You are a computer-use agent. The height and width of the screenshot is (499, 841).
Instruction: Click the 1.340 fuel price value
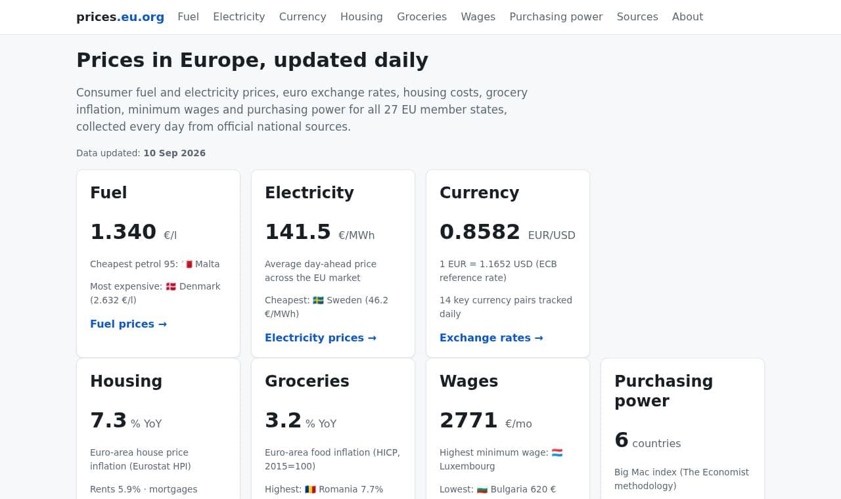[123, 232]
